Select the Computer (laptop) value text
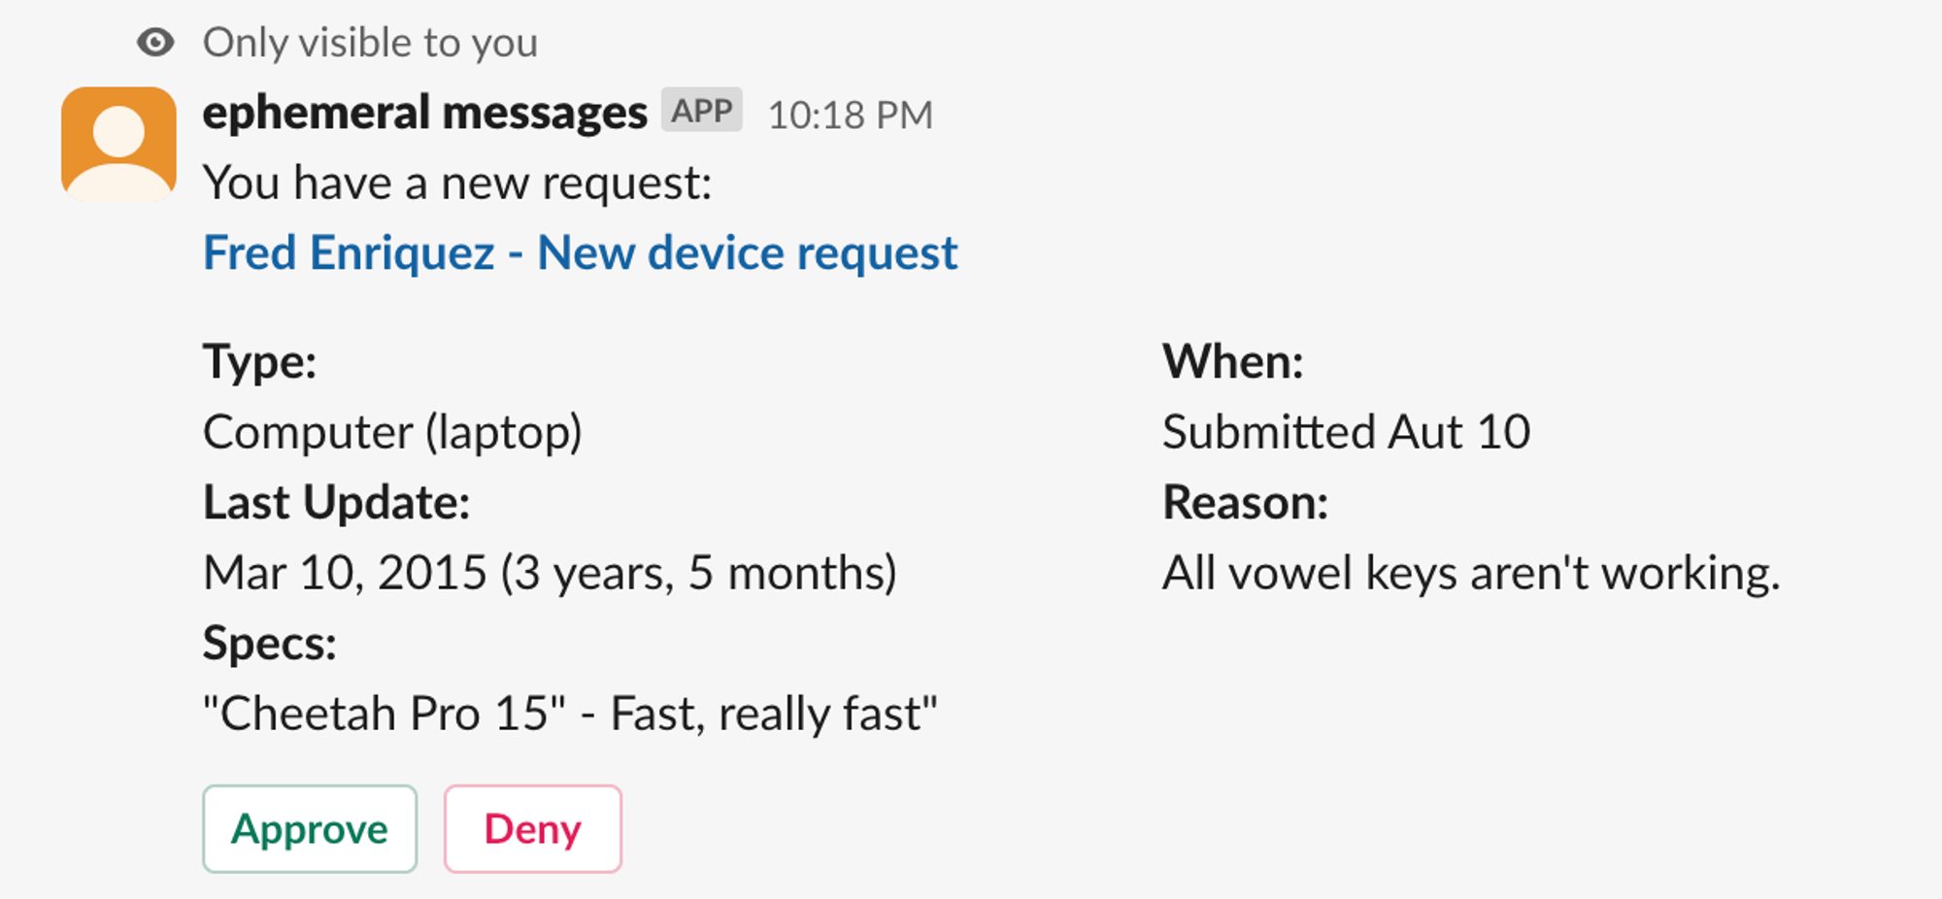The width and height of the screenshot is (1942, 899). pos(392,431)
